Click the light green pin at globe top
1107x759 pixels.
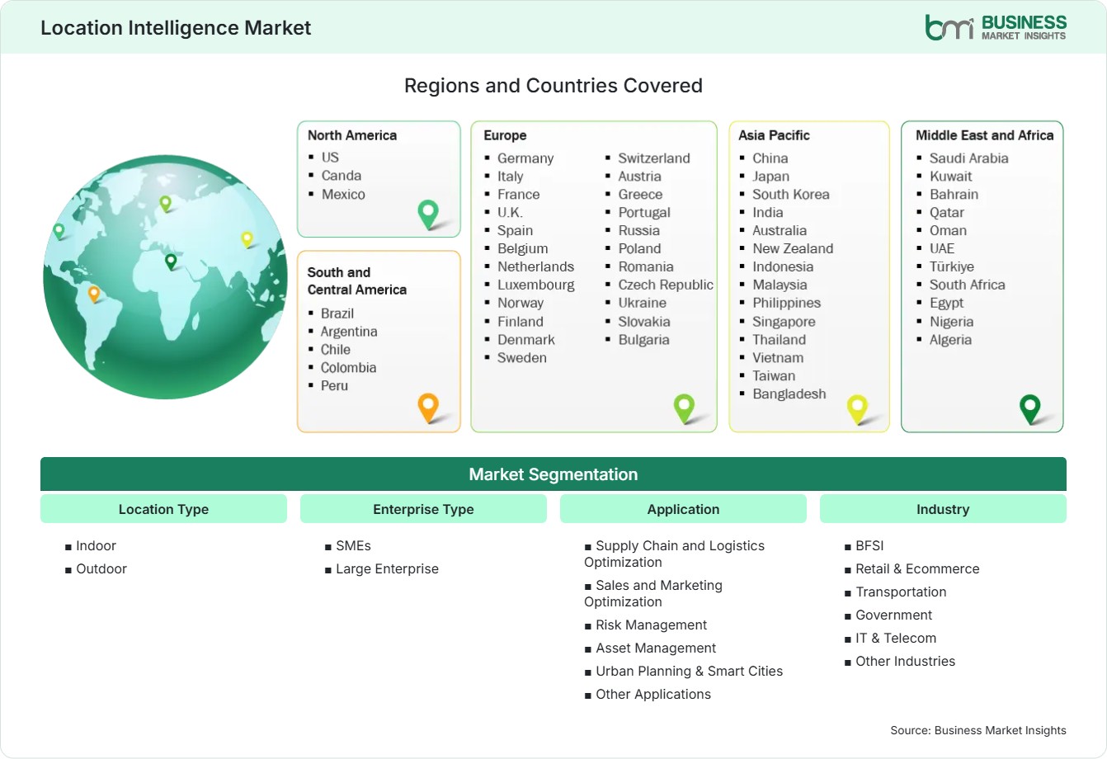(x=165, y=203)
